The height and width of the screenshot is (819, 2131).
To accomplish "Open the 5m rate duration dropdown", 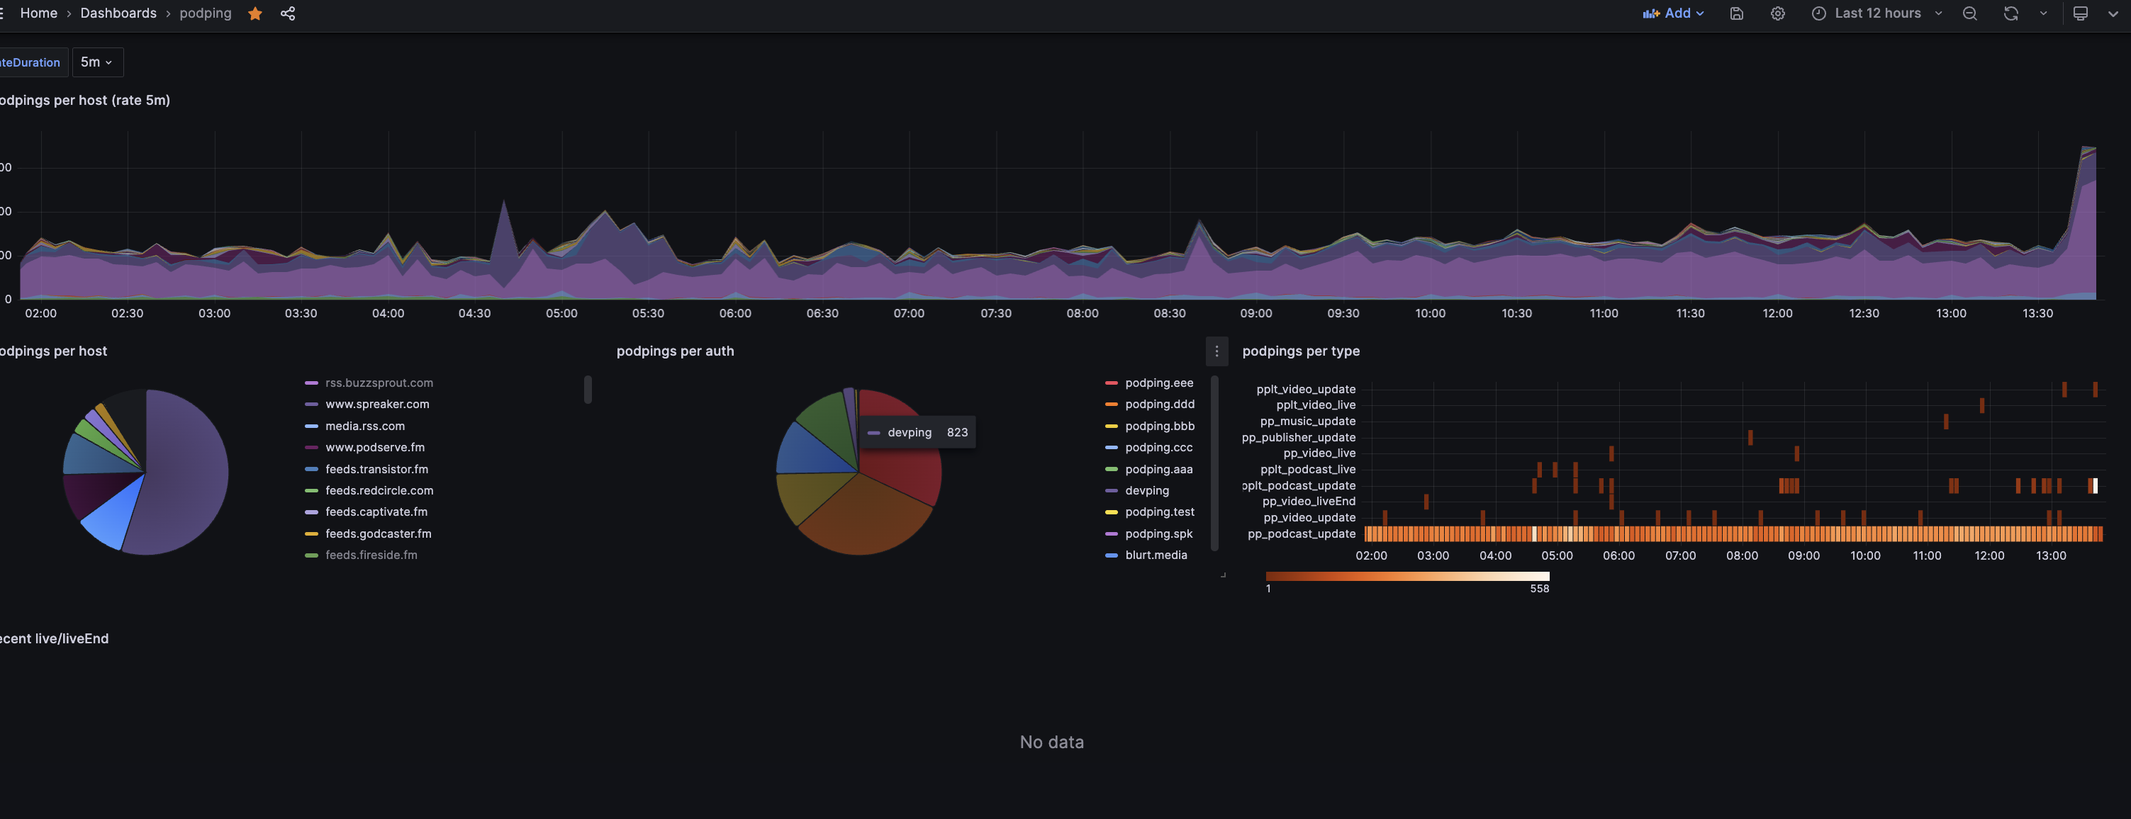I will coord(97,62).
